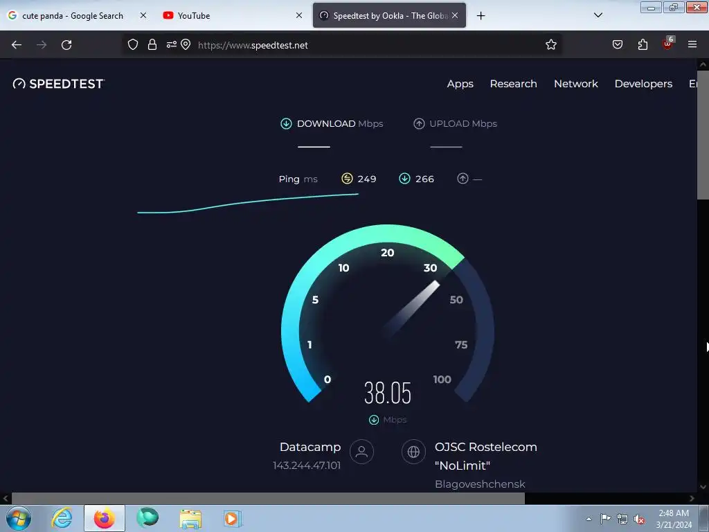
Task: Click the scroll right arrow of horizontal scrollbar
Action: click(x=692, y=498)
